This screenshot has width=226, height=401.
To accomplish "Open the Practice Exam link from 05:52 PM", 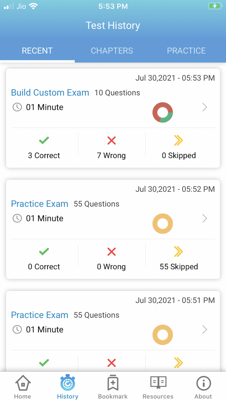I will click(x=40, y=204).
